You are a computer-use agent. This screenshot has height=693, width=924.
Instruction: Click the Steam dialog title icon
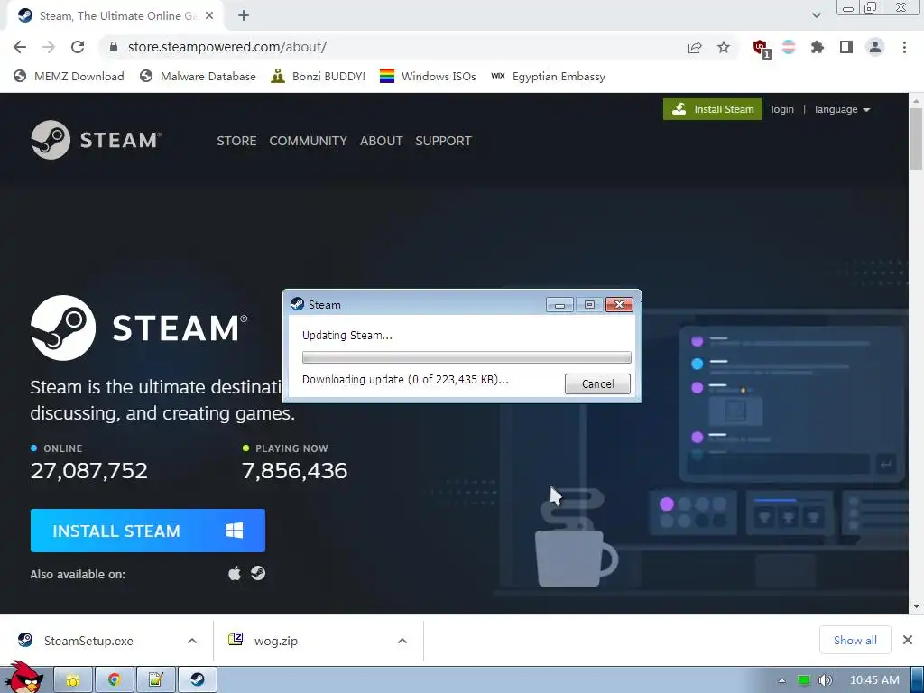(298, 304)
